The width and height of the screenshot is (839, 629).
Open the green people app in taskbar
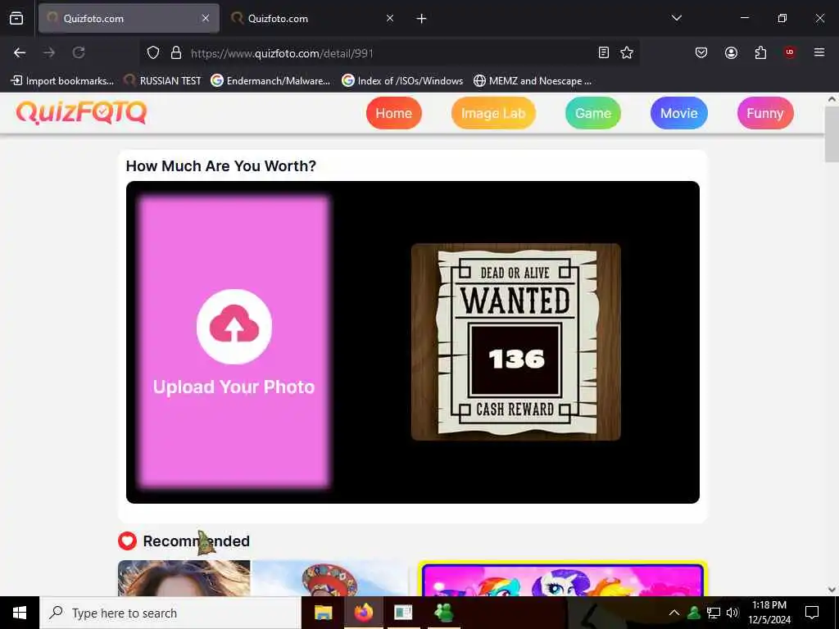[x=443, y=613]
